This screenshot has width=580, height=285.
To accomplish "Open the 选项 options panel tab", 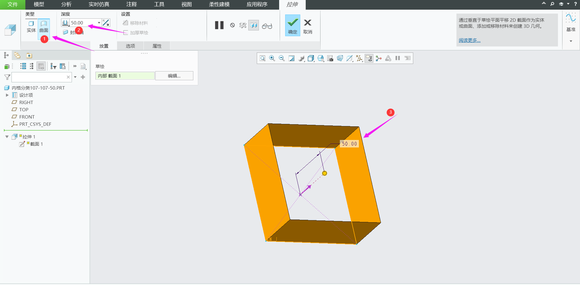I will [x=130, y=46].
